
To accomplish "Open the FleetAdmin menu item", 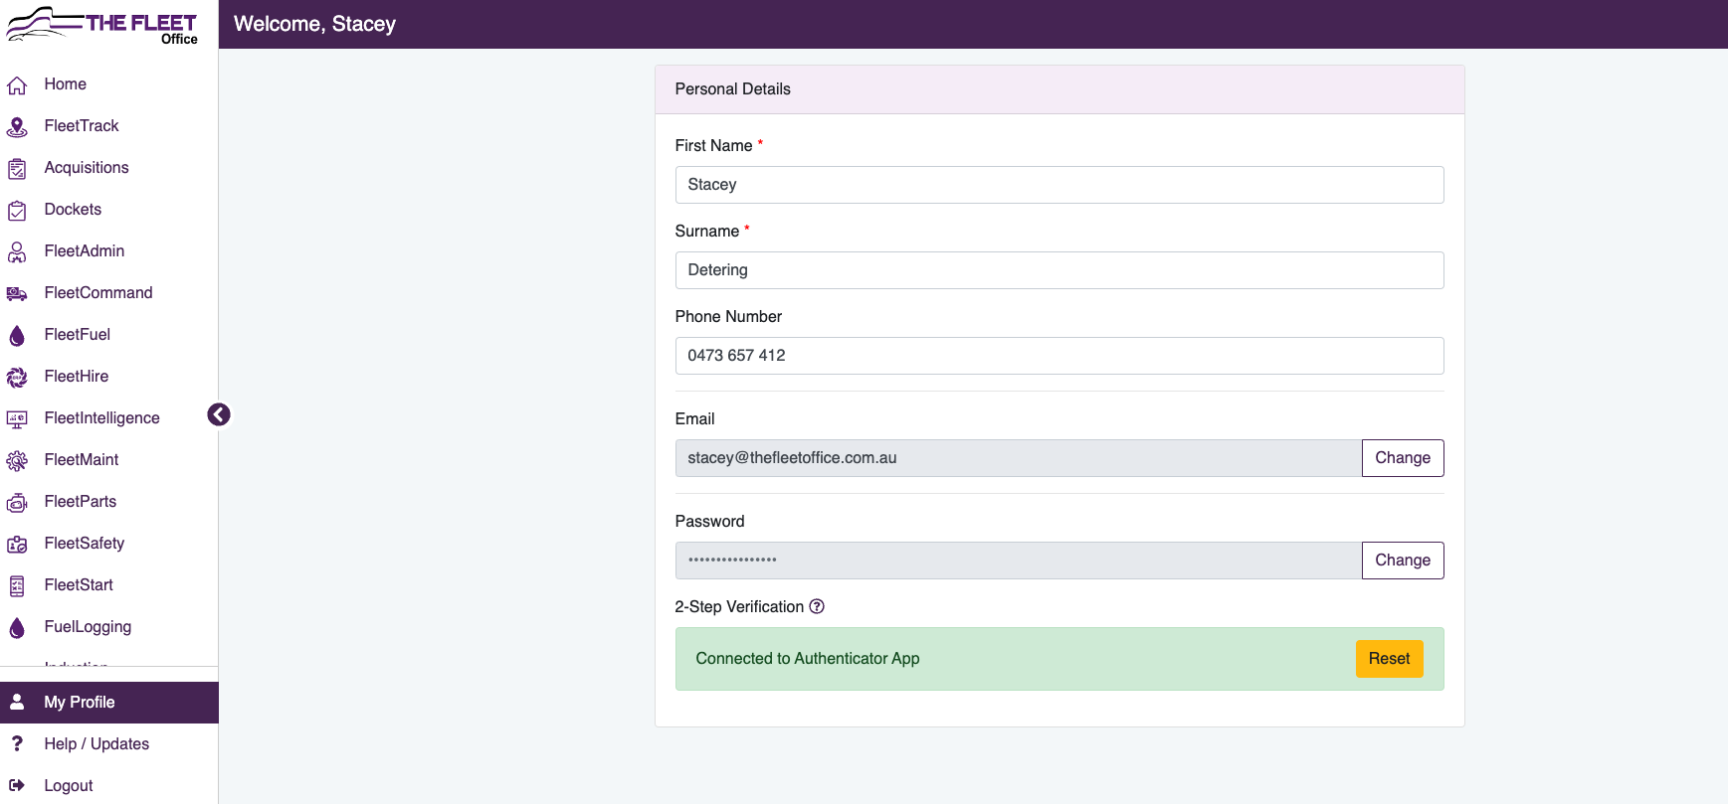I will tap(85, 251).
